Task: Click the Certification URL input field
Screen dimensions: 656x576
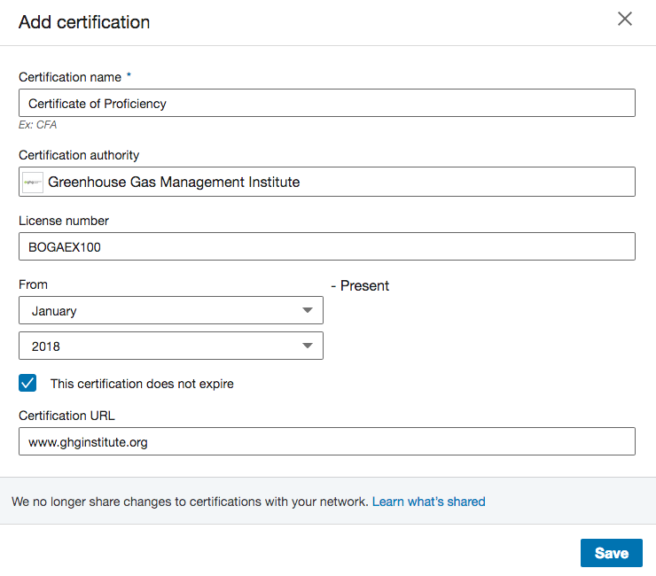Action: pyautogui.click(x=327, y=441)
